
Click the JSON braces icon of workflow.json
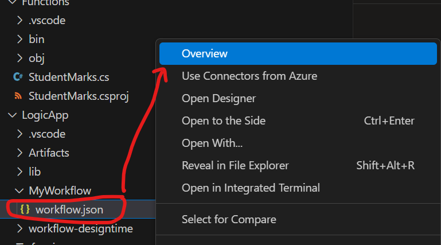point(25,209)
